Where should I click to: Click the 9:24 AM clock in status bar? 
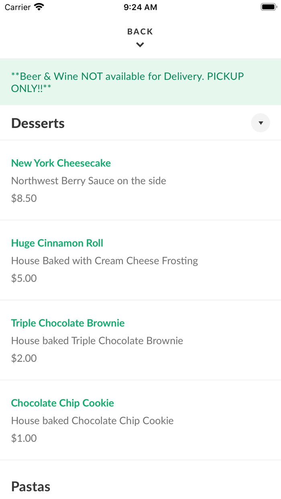[x=140, y=7]
